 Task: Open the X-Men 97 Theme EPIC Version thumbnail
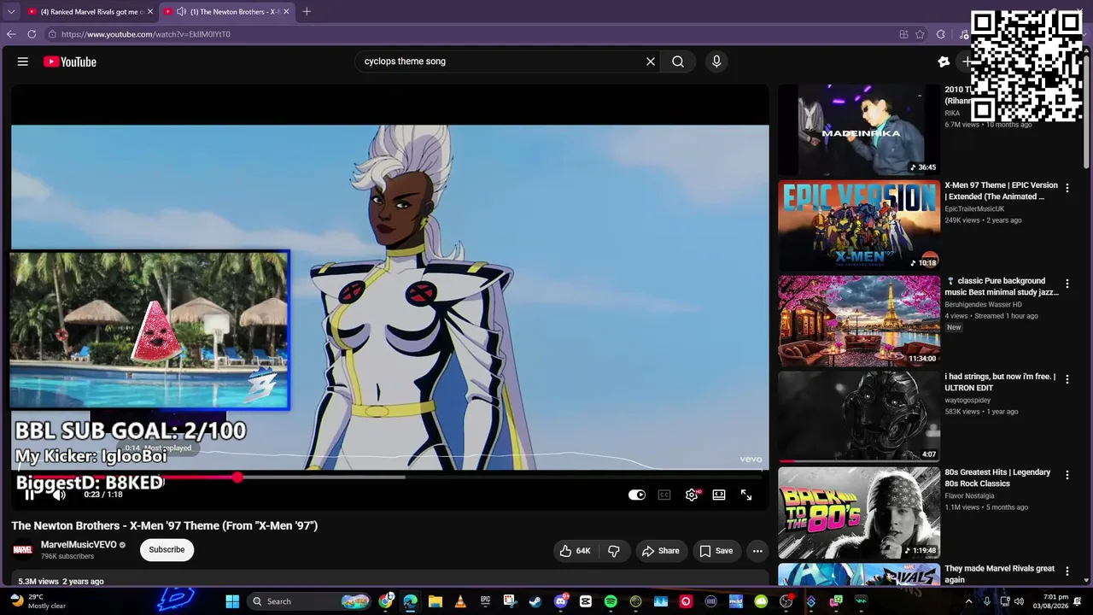click(859, 225)
